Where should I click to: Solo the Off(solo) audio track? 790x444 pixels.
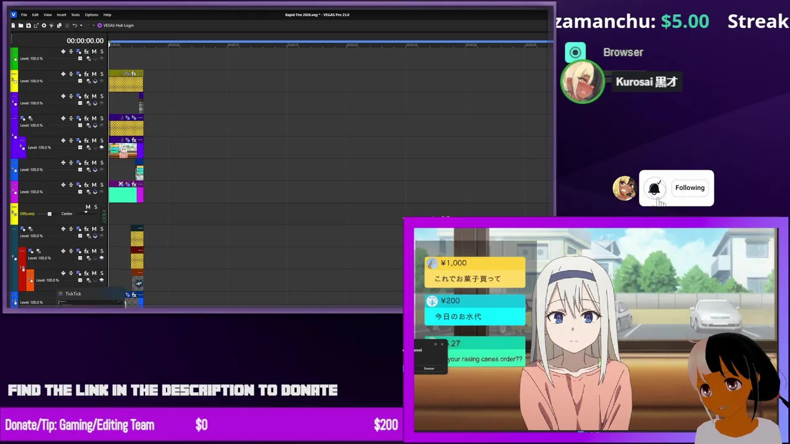point(96,207)
